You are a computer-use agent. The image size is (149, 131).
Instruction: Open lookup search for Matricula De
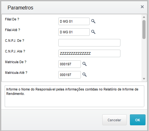pos(84,64)
